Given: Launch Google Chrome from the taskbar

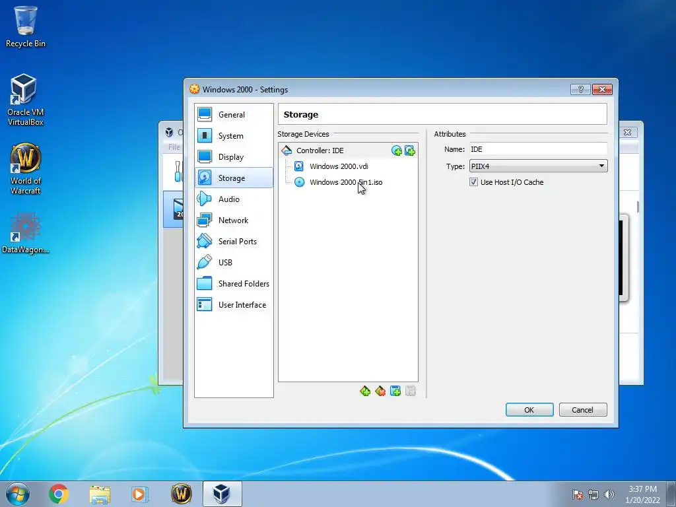Looking at the screenshot, I should point(59,494).
